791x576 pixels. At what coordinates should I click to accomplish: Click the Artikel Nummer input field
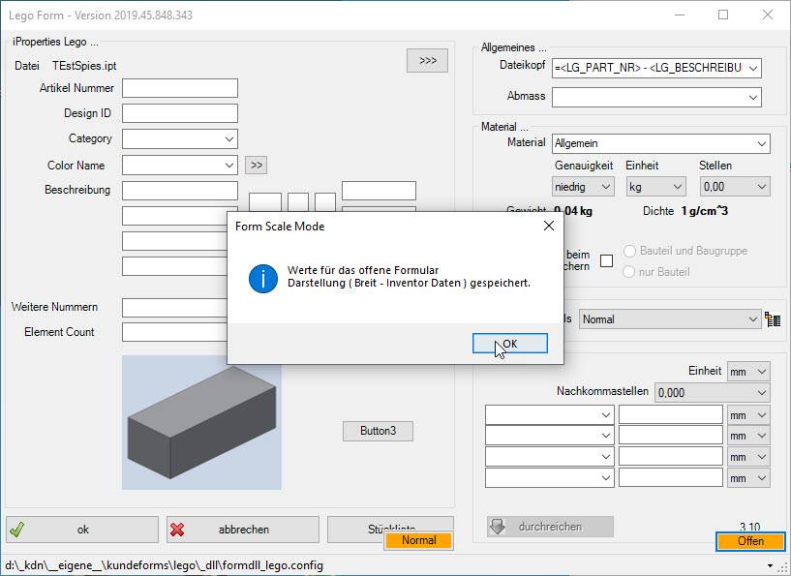(x=180, y=88)
